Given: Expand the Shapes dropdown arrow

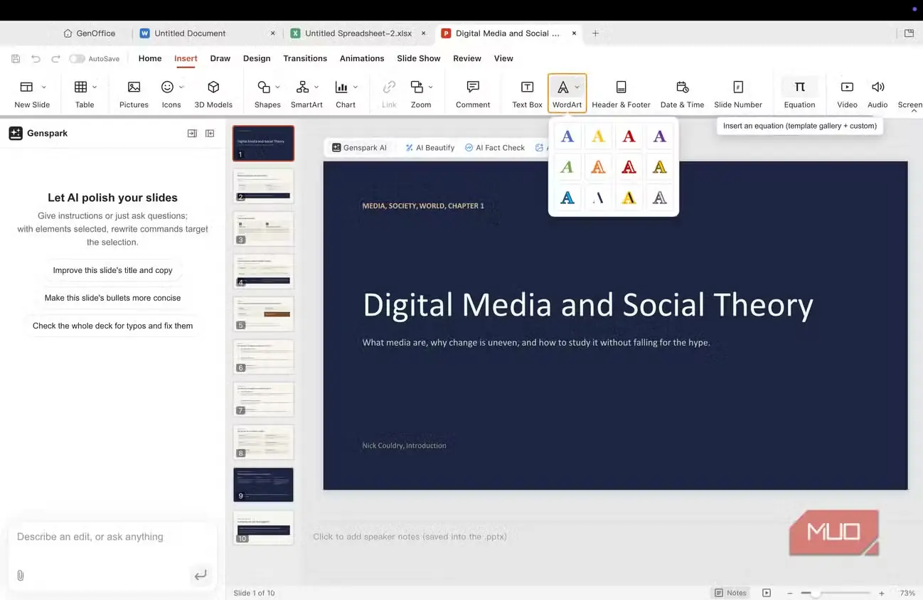Looking at the screenshot, I should click(x=277, y=87).
